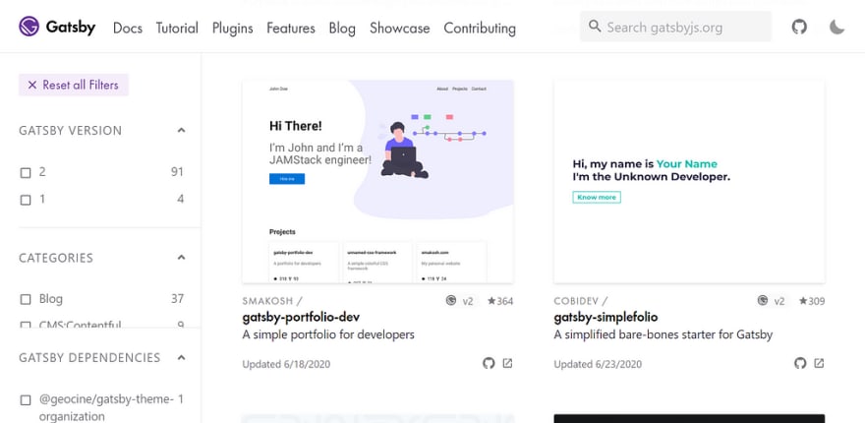The image size is (865, 423).
Task: Click the 'Updated 6/18/2020' text
Action: click(286, 364)
